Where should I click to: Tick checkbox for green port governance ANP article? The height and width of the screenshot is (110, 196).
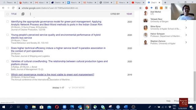(7, 22)
